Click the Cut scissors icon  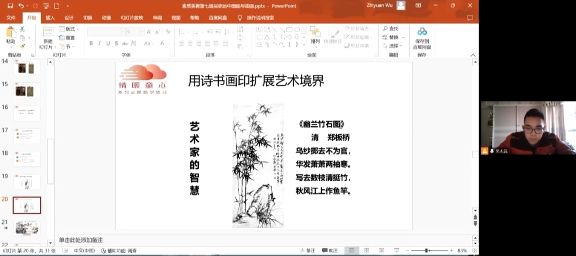22,29
